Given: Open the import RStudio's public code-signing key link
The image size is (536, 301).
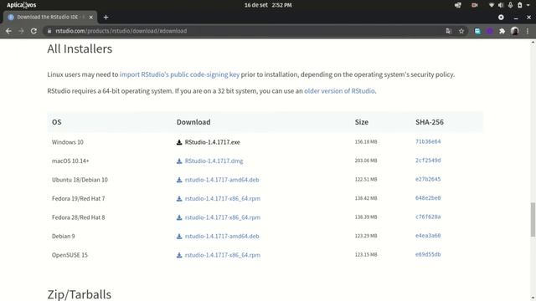Looking at the screenshot, I should (179, 74).
